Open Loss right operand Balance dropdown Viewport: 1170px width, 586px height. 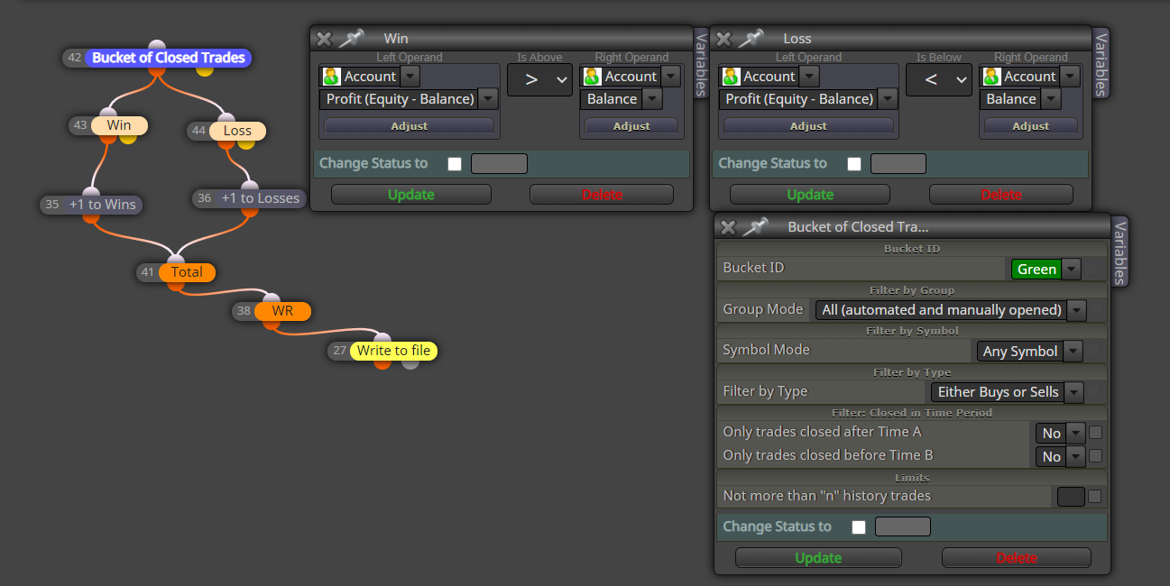(x=1052, y=99)
